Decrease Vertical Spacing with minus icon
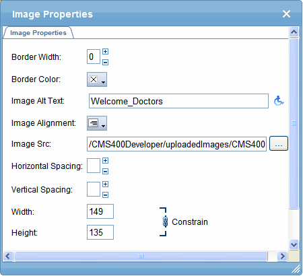This screenshot has width=303, height=276. 105,195
